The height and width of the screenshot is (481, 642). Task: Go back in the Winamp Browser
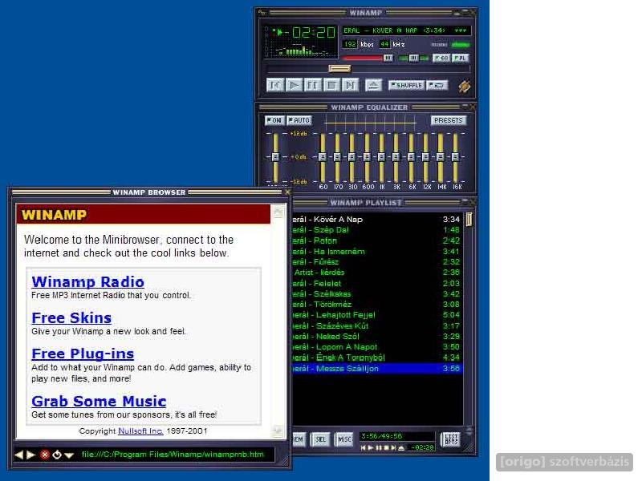(x=18, y=455)
